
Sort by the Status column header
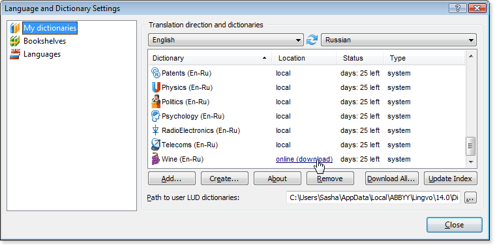pyautogui.click(x=359, y=58)
